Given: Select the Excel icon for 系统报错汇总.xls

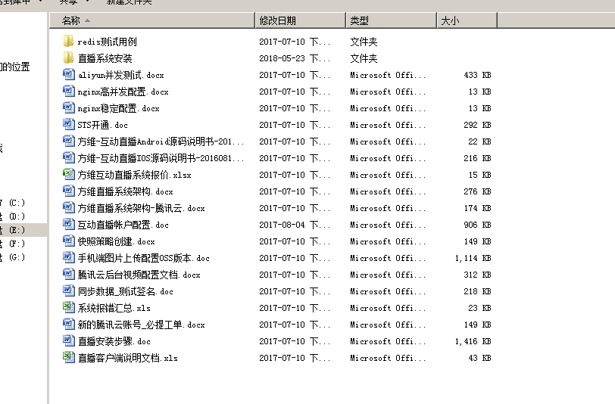Looking at the screenshot, I should point(69,308).
